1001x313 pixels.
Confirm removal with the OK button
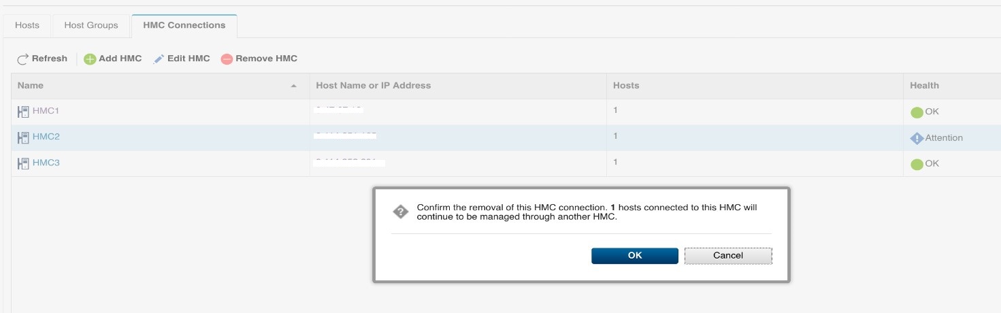635,256
